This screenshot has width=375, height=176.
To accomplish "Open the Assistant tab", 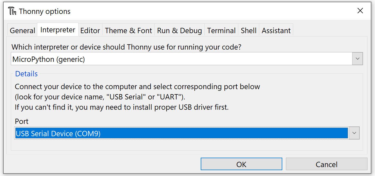I will (x=276, y=31).
